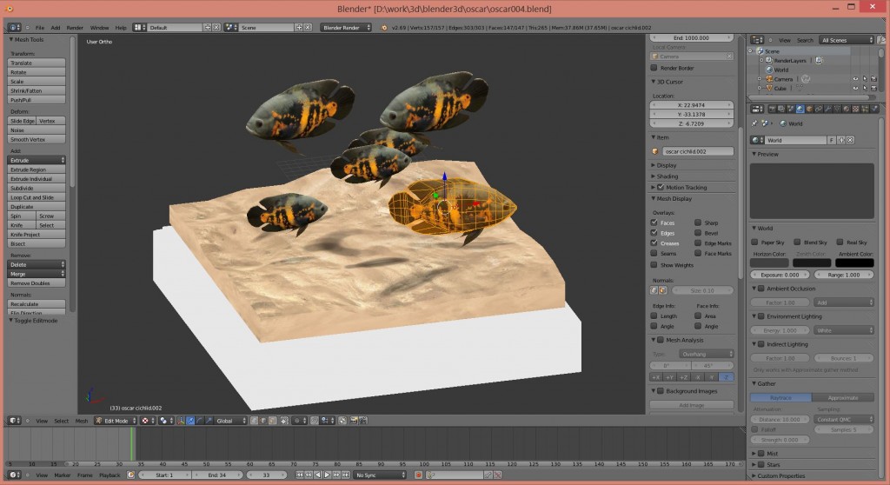Click the proportional editing icon
The image size is (890, 485).
click(298, 421)
